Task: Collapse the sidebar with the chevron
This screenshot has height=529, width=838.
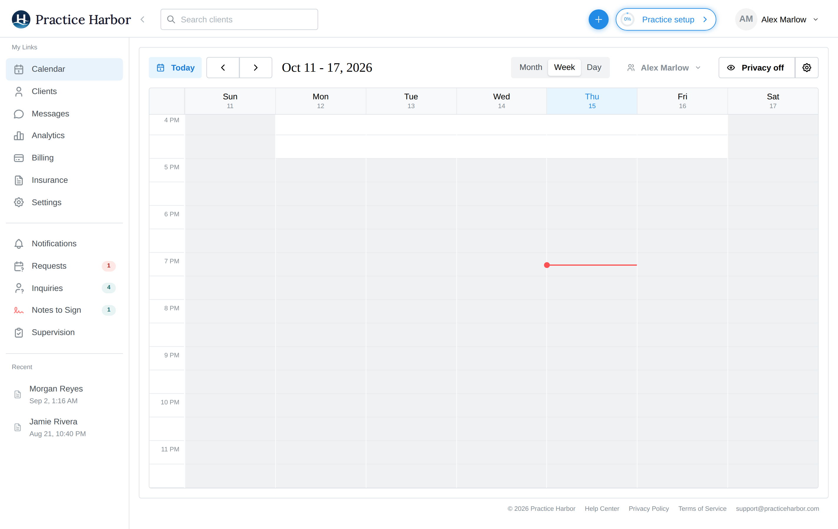Action: point(142,19)
